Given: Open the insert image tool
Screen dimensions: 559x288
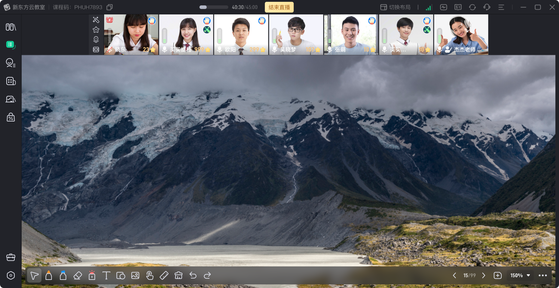Looking at the screenshot, I should click(135, 275).
